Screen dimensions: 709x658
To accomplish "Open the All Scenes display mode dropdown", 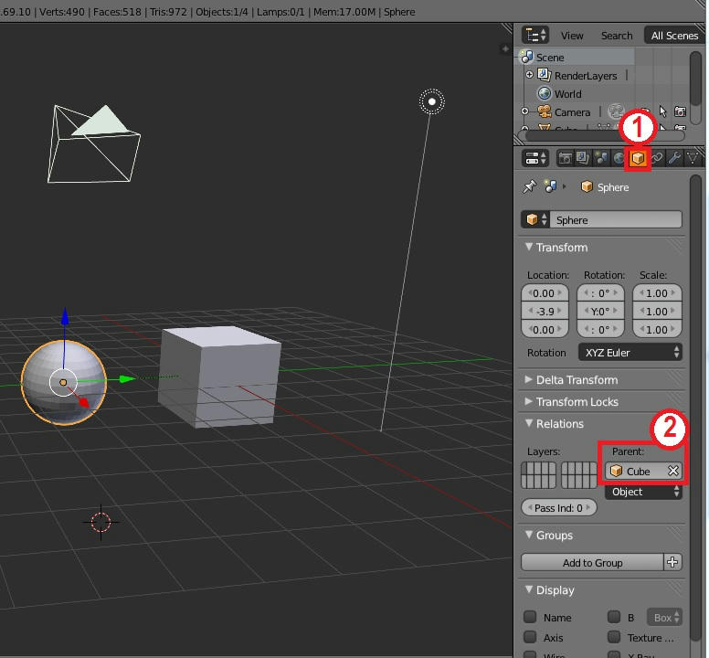I will point(673,36).
